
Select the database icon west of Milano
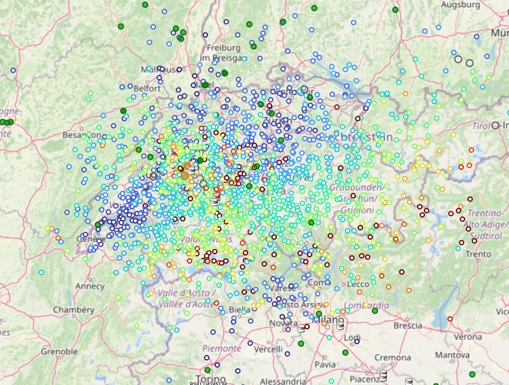click(301, 328)
